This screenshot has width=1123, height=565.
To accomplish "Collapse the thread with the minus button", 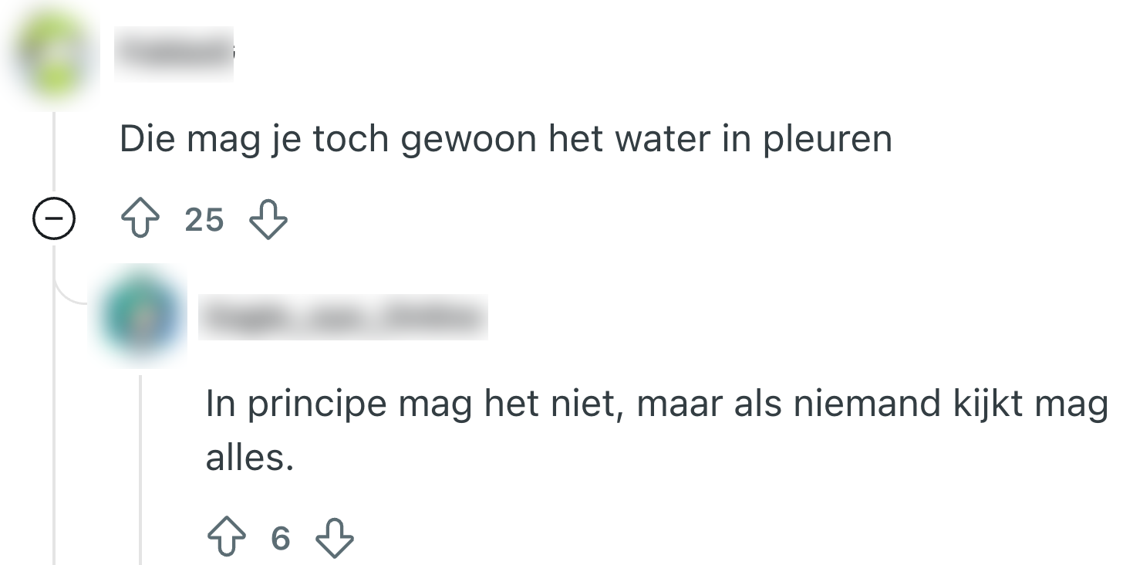I will pos(54,220).
